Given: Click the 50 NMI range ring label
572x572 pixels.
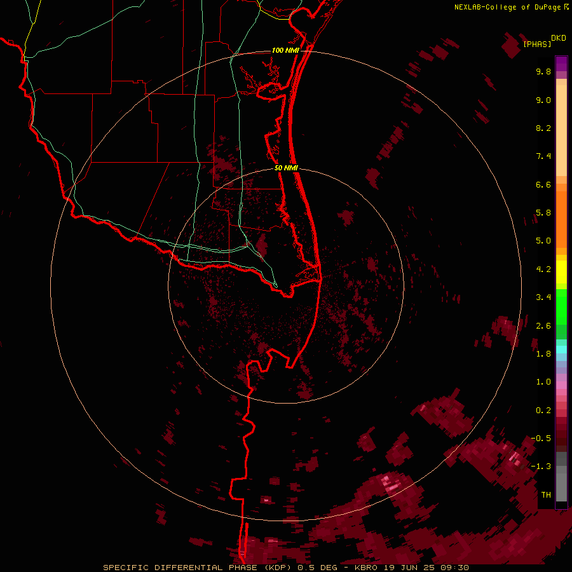Looking at the screenshot, I should [286, 168].
